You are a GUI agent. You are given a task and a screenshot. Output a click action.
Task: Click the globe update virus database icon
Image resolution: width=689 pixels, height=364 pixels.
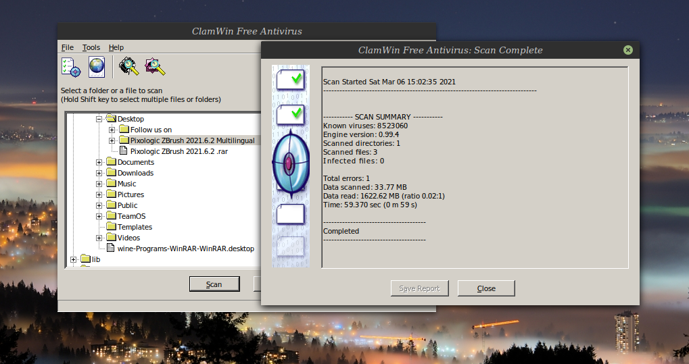click(x=97, y=67)
